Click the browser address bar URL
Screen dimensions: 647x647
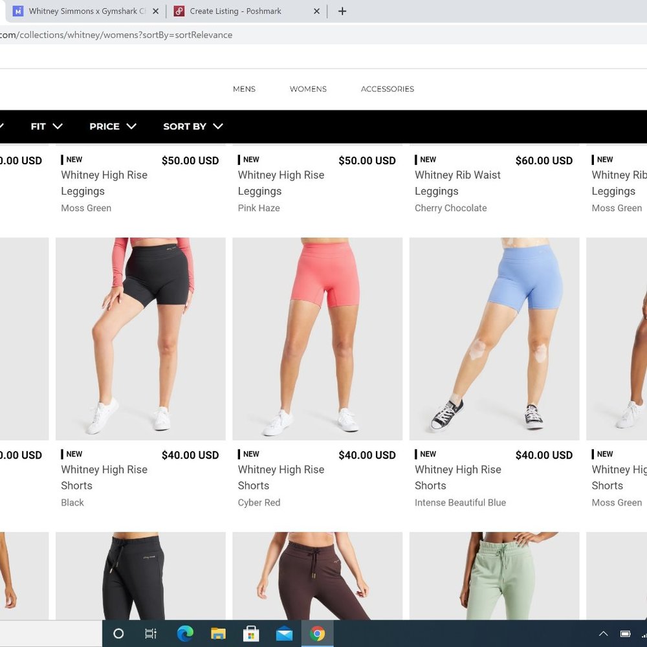[116, 35]
